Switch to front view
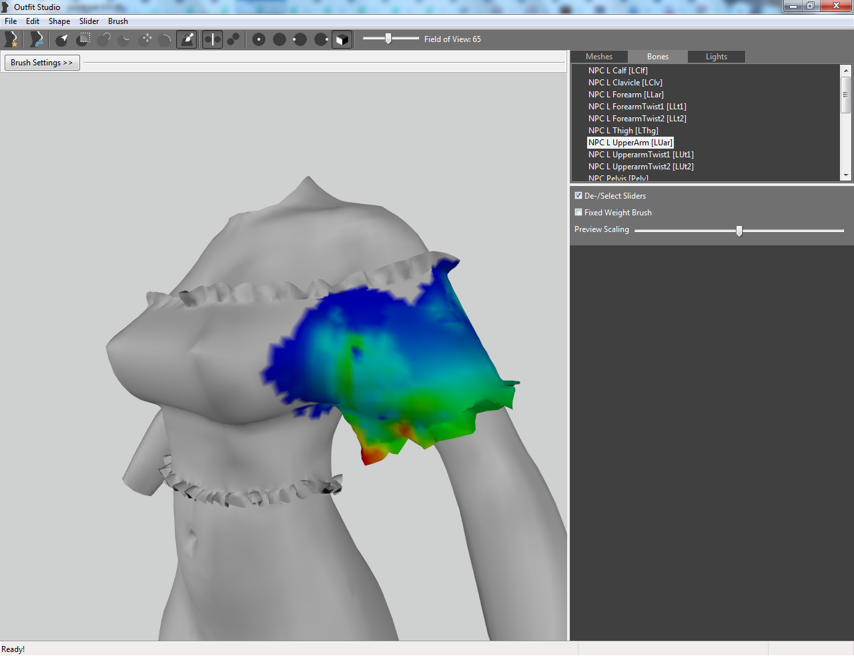Screen dimensions: 854x656 (x=259, y=39)
